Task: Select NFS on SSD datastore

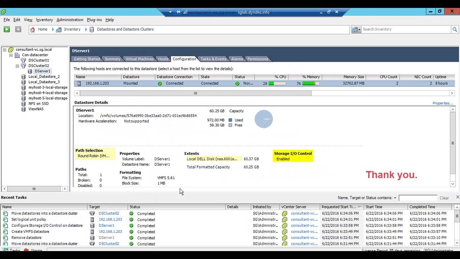Action: point(38,104)
